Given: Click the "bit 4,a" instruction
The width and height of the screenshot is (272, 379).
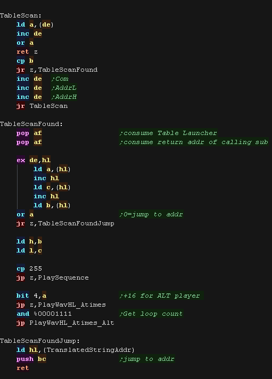Looking at the screenshot, I should pos(31,296).
